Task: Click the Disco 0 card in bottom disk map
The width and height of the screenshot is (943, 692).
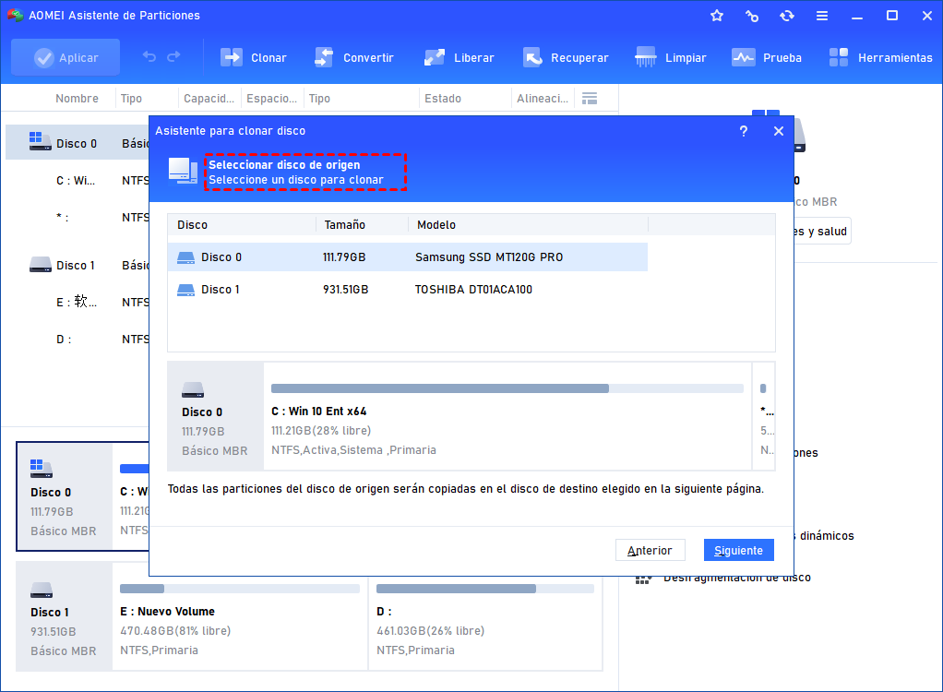Action: click(64, 496)
